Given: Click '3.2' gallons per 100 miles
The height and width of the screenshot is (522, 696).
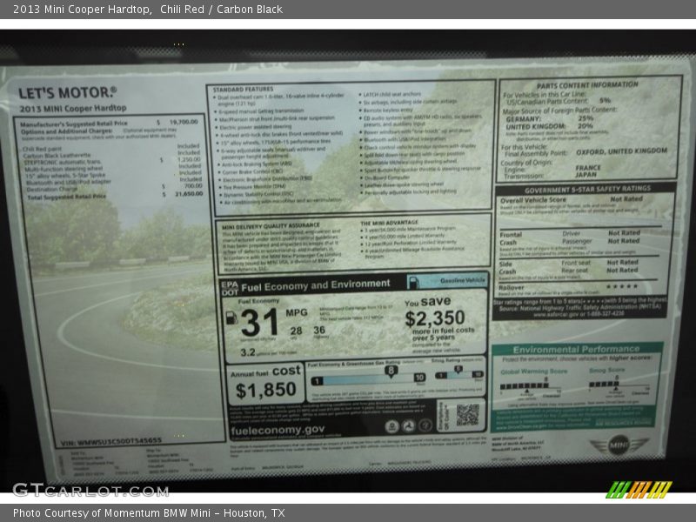Looking at the screenshot, I should point(248,352).
